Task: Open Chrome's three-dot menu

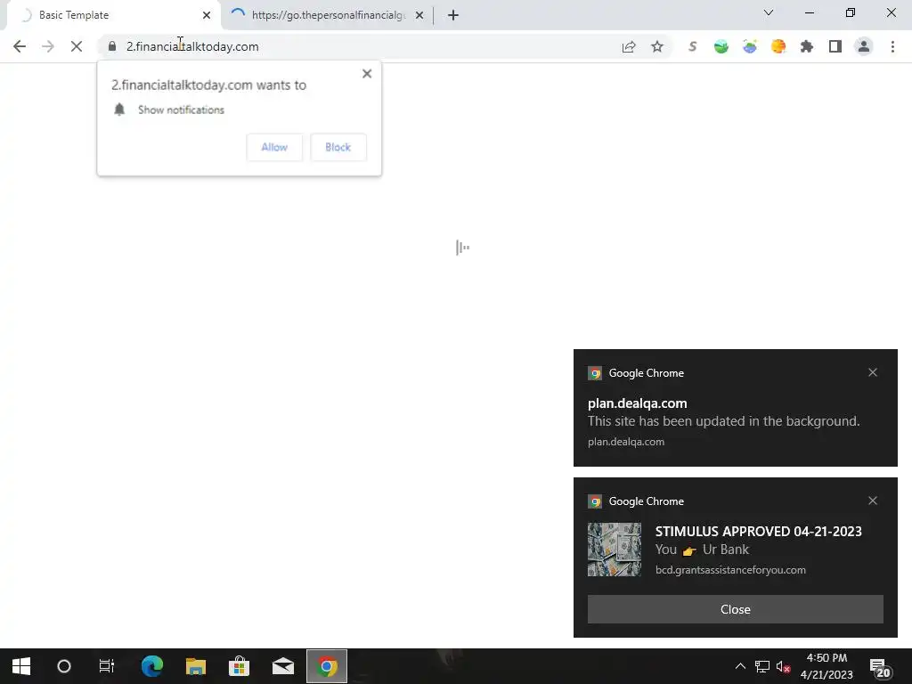Action: (892, 46)
